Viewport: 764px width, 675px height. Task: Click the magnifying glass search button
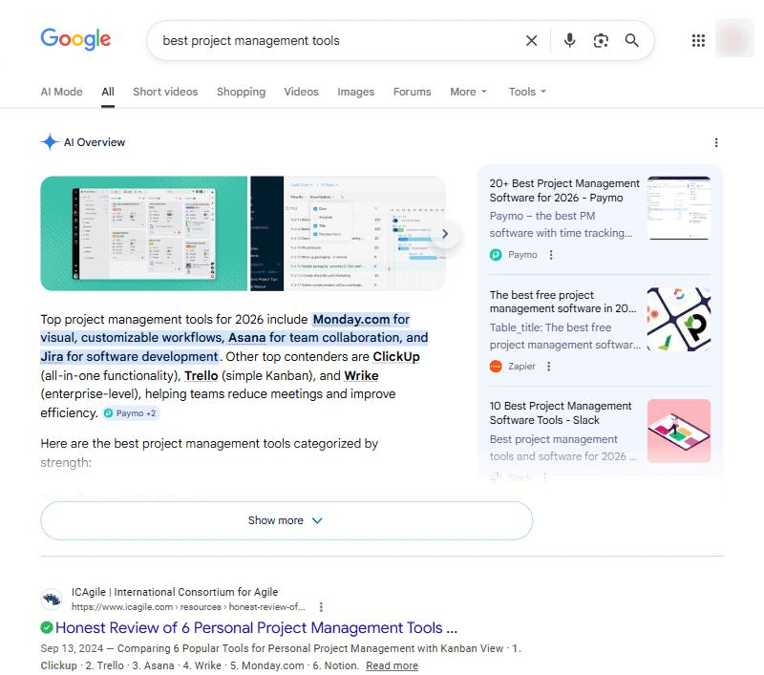click(631, 40)
